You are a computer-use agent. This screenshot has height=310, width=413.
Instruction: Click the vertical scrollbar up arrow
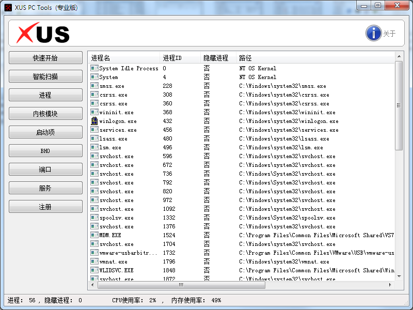[399, 56]
